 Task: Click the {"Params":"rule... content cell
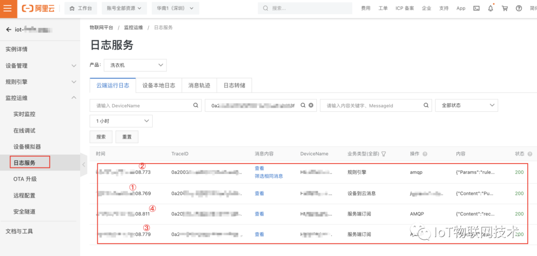pyautogui.click(x=475, y=172)
